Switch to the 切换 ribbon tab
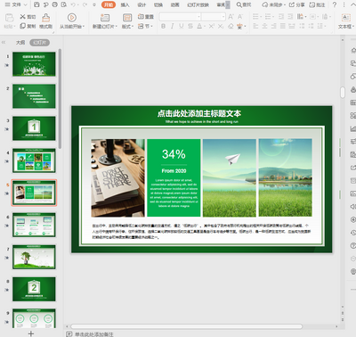The width and height of the screenshot is (356, 337). pos(158,4)
